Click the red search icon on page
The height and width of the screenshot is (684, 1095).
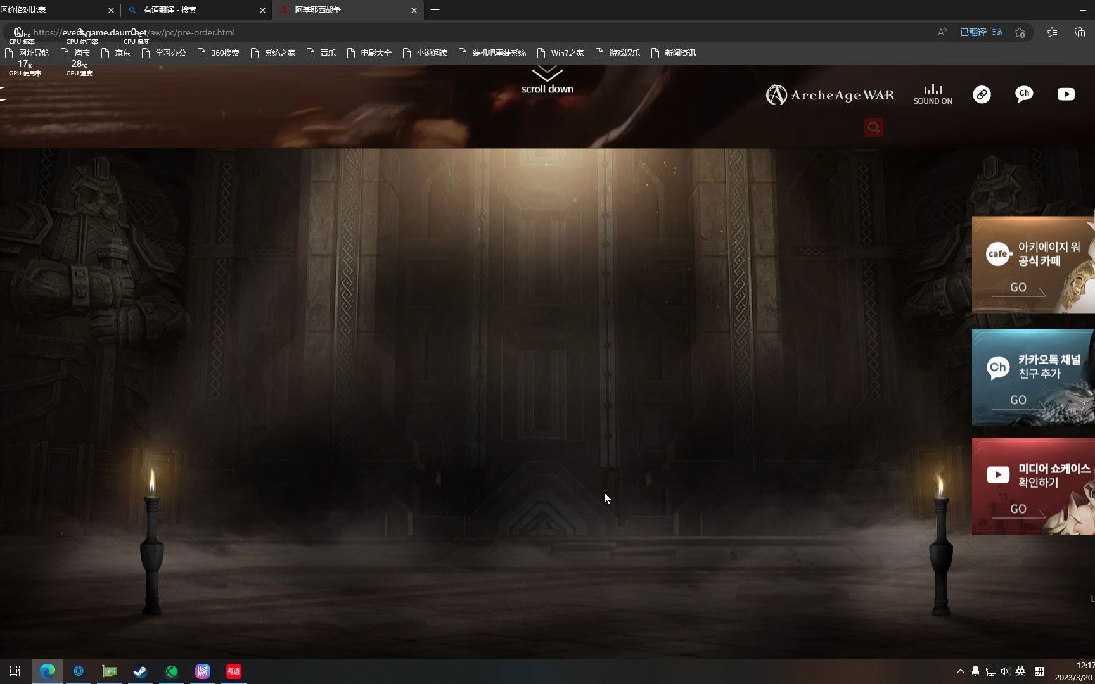[x=874, y=127]
